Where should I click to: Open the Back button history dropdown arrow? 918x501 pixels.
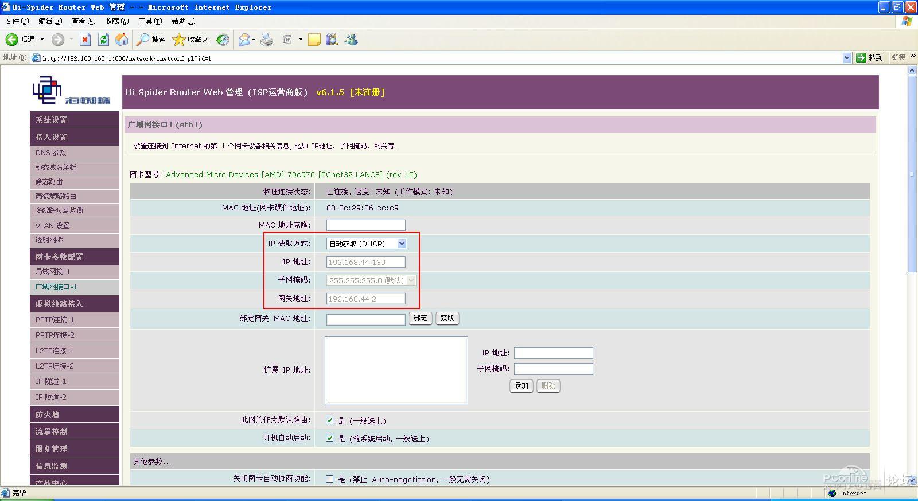pos(42,40)
